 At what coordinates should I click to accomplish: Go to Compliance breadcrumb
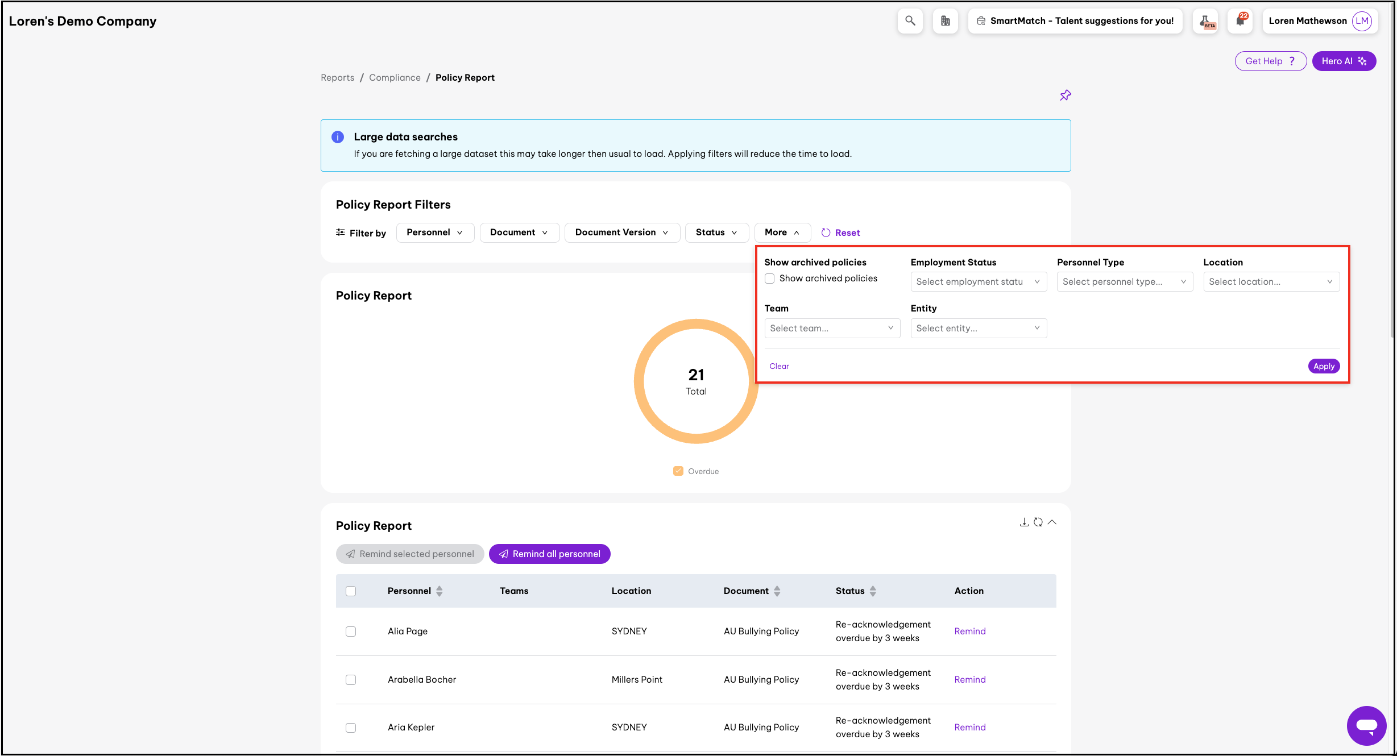[395, 78]
